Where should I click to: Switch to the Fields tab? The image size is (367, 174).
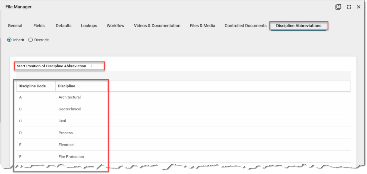(39, 26)
